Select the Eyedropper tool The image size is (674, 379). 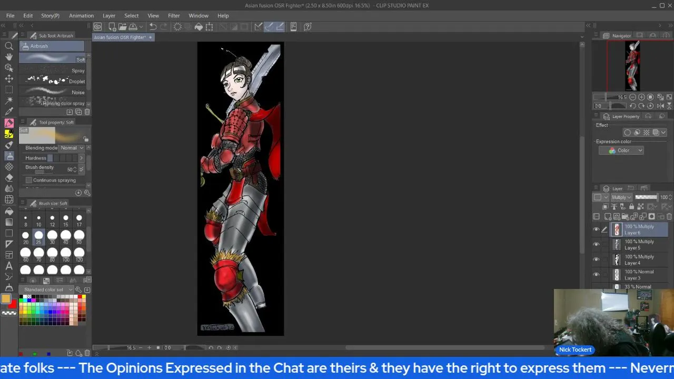[9, 112]
